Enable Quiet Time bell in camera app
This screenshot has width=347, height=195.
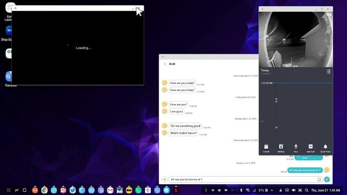[x=325, y=148]
